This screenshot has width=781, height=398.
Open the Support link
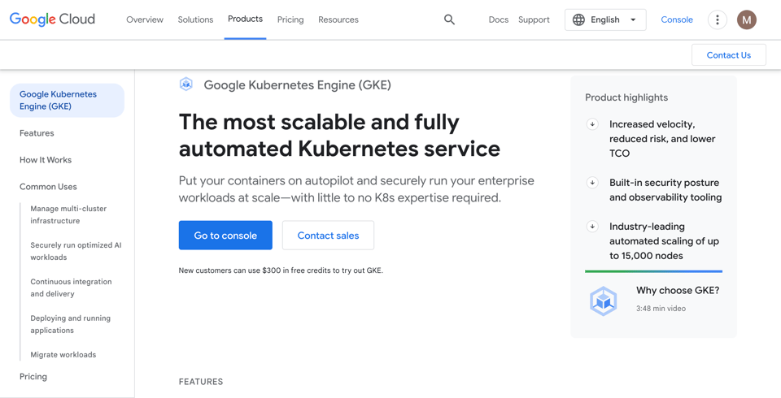pos(534,19)
